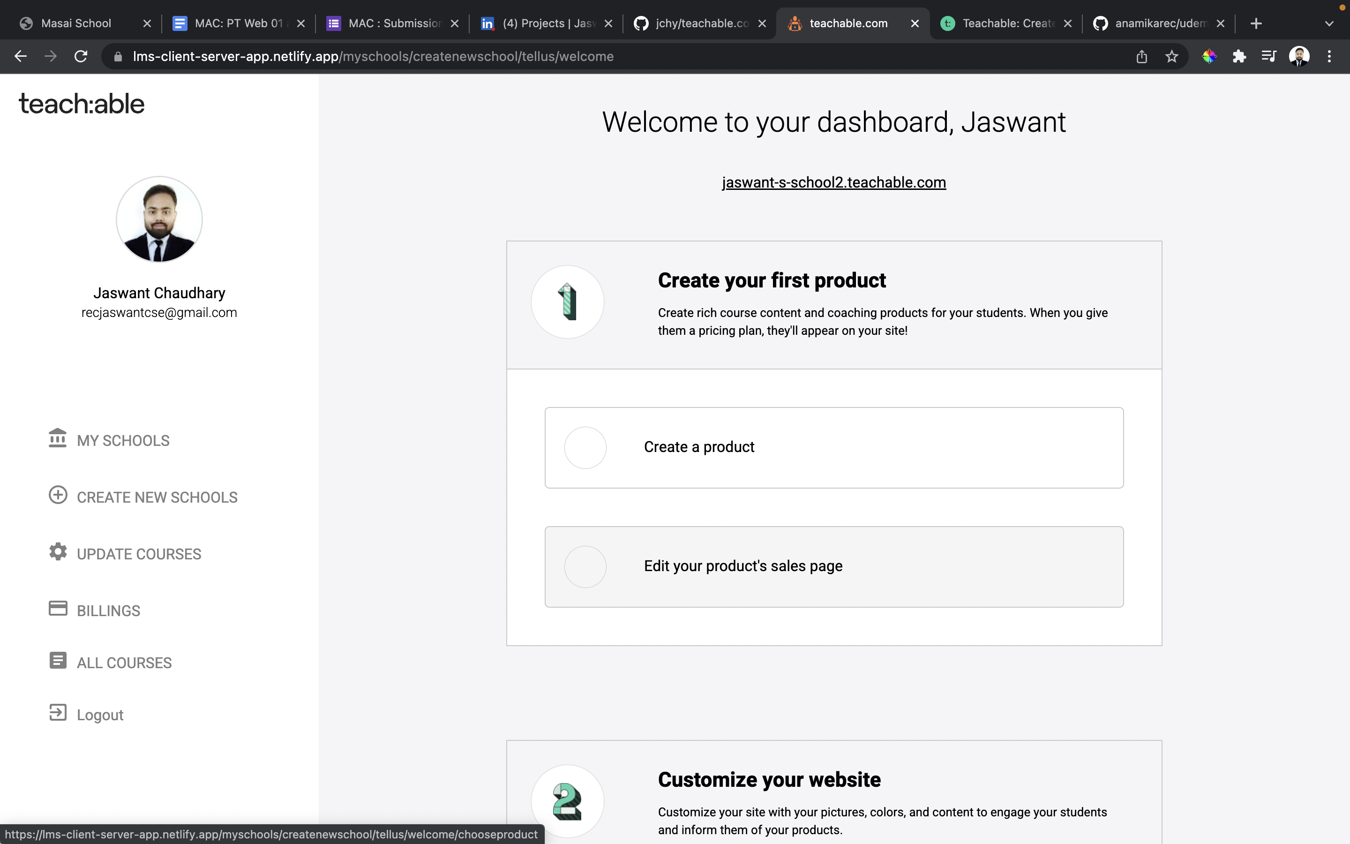The height and width of the screenshot is (844, 1350).
Task: Click the Update Courses gear icon
Action: pyautogui.click(x=58, y=552)
